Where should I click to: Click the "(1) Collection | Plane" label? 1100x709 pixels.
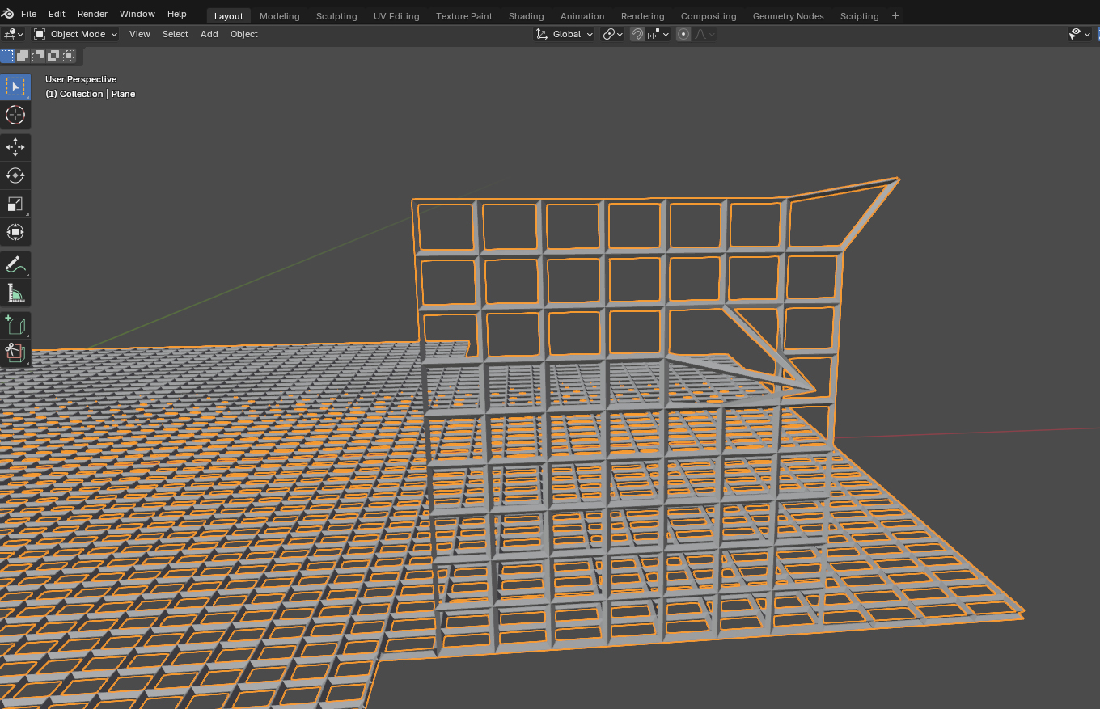tap(91, 94)
